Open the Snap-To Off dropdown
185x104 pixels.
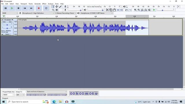click(x=20, y=95)
